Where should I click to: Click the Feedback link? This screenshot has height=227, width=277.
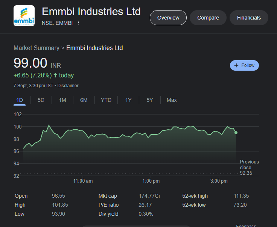tap(246, 225)
